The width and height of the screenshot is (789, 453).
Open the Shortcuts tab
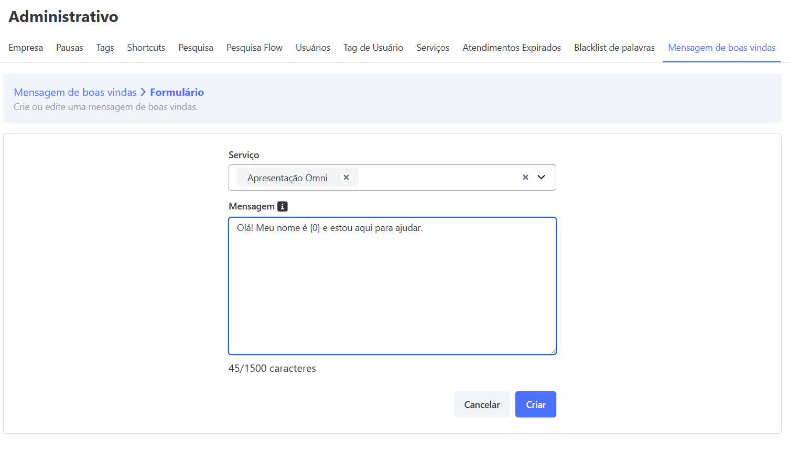146,48
